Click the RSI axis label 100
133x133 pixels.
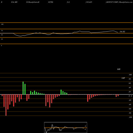click(x=2, y=24)
